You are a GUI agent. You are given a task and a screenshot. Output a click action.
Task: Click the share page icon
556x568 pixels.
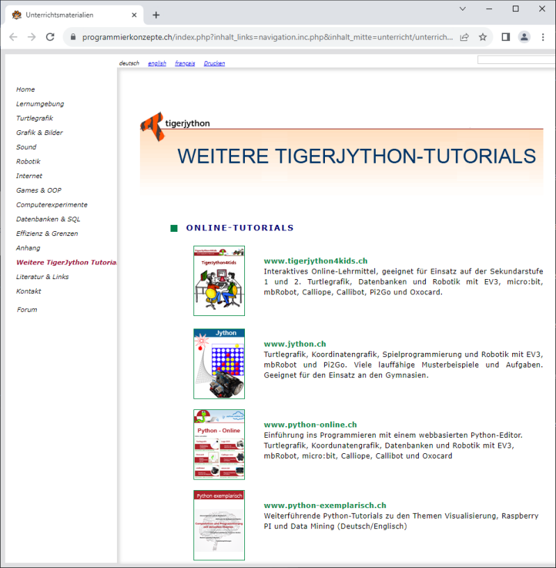click(x=464, y=37)
